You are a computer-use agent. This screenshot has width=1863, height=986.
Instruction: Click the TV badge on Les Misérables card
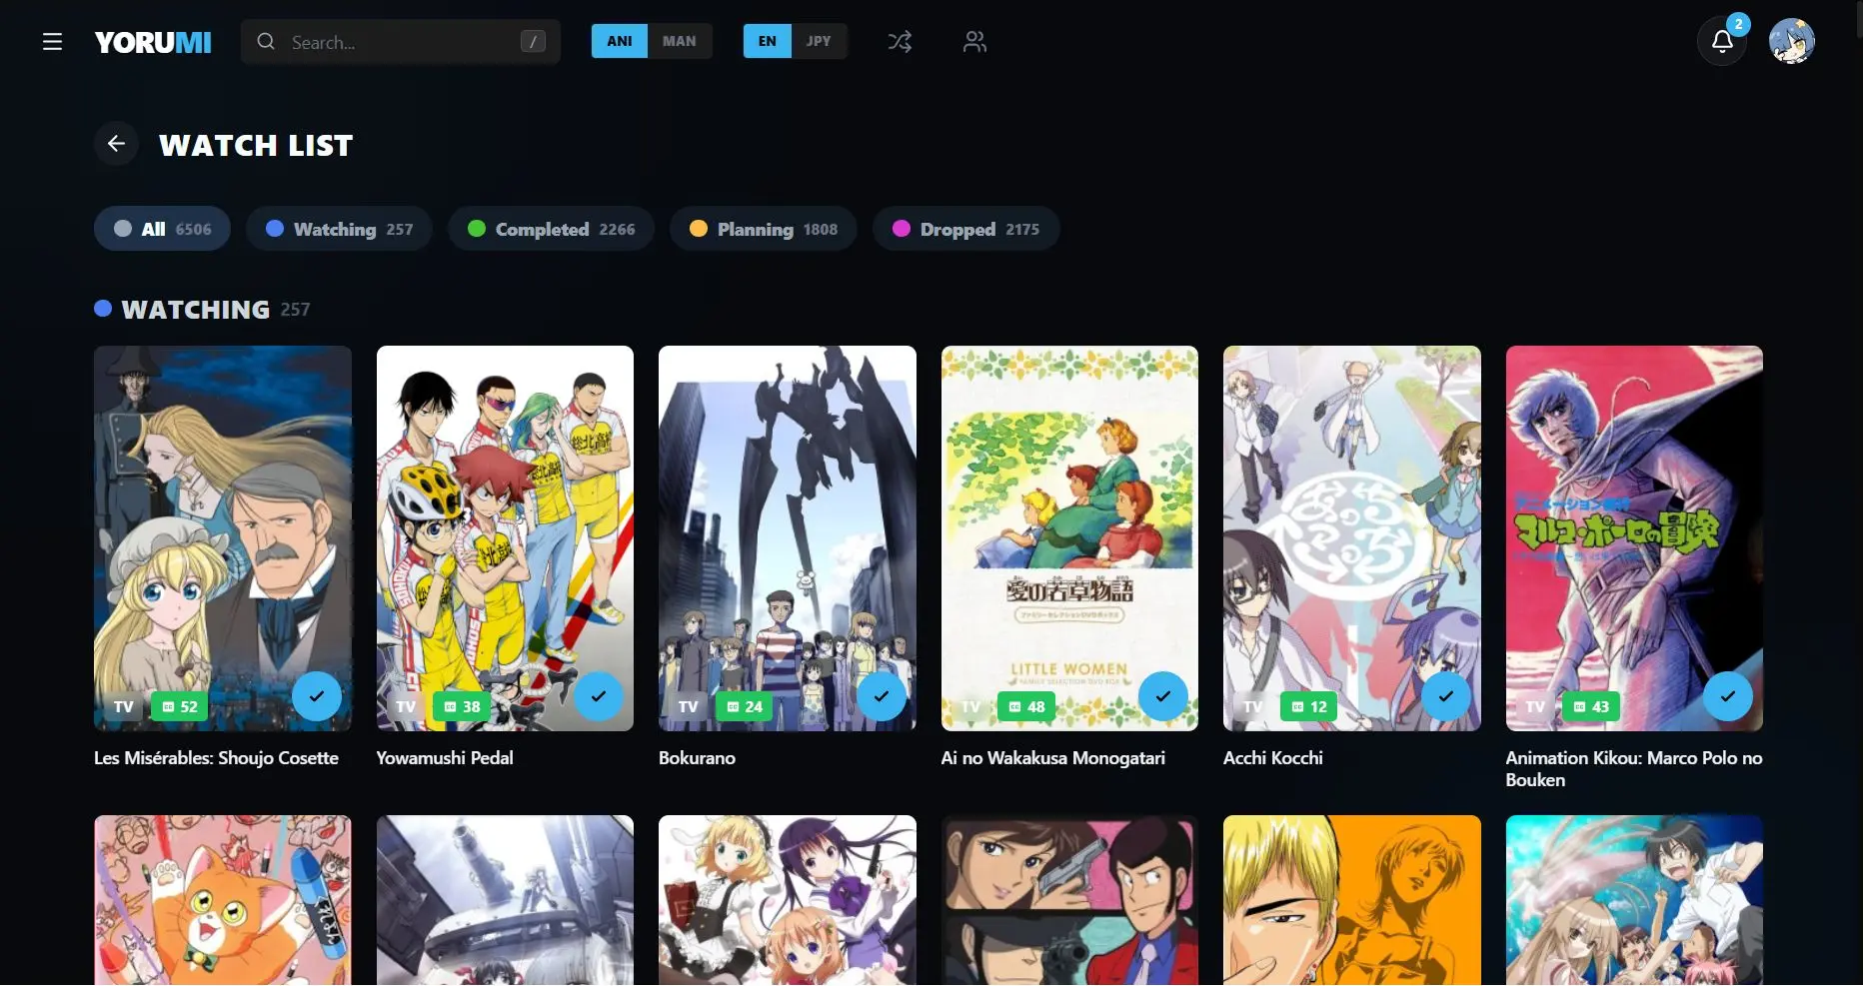(124, 706)
